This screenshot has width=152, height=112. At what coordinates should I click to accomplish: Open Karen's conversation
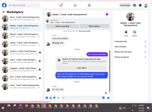[21, 18]
